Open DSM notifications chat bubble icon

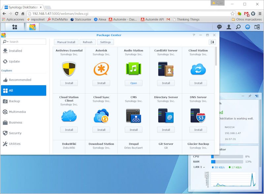pyautogui.click(x=219, y=27)
